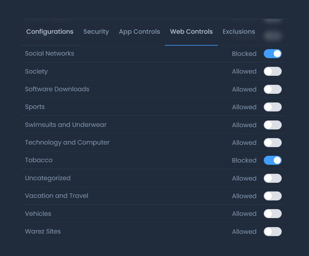Toggle the Vehicles category switch
This screenshot has height=256, width=309.
(273, 214)
